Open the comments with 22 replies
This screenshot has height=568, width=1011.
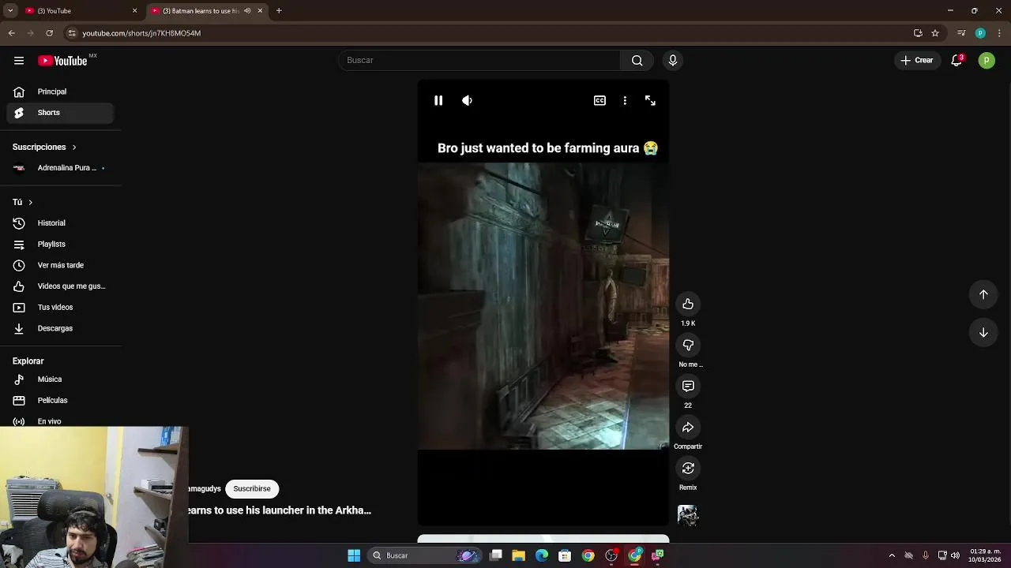click(x=688, y=387)
